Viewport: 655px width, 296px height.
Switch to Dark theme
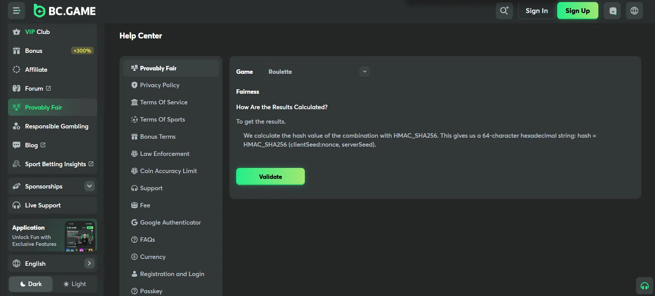(31, 284)
